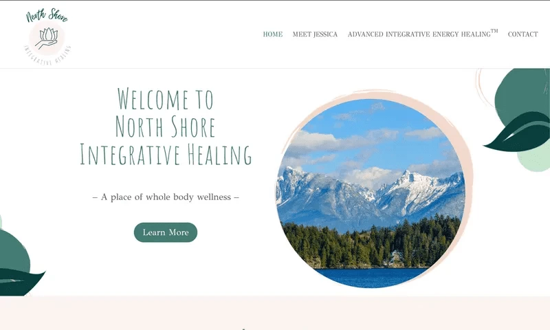Click the 'Integrative Healing' heading line
The width and height of the screenshot is (550, 330).
pos(166,154)
